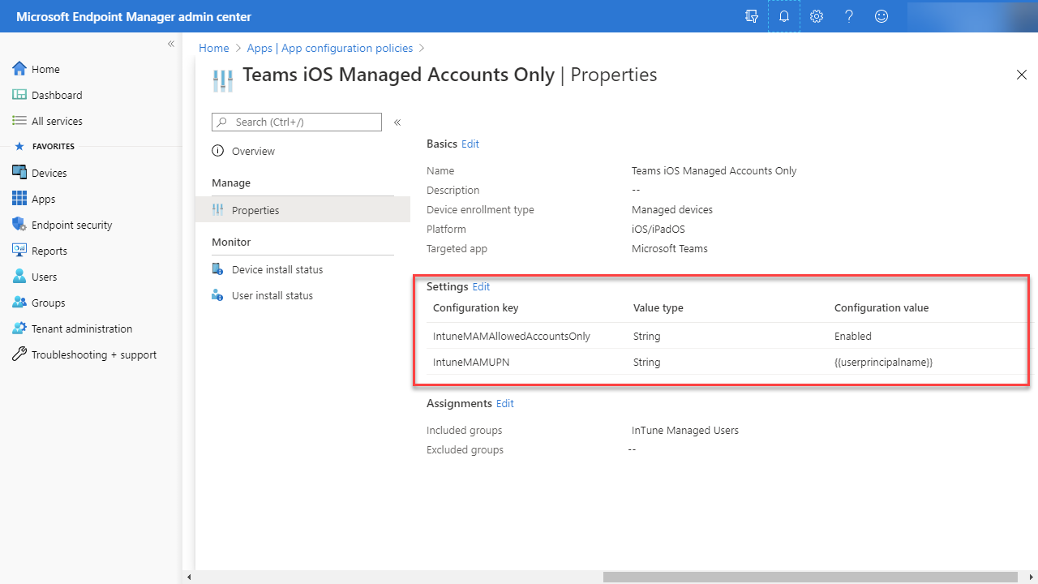Image resolution: width=1038 pixels, height=584 pixels.
Task: Click the horizontal scrollbar thumb
Action: pyautogui.click(x=810, y=577)
